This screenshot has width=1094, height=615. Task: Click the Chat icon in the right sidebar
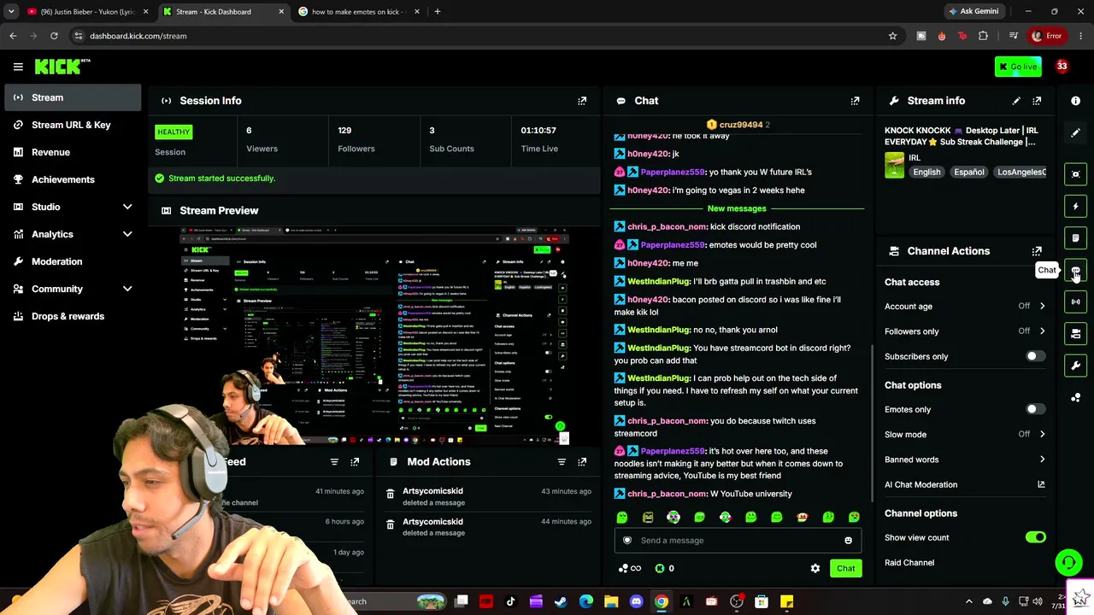(x=1076, y=270)
